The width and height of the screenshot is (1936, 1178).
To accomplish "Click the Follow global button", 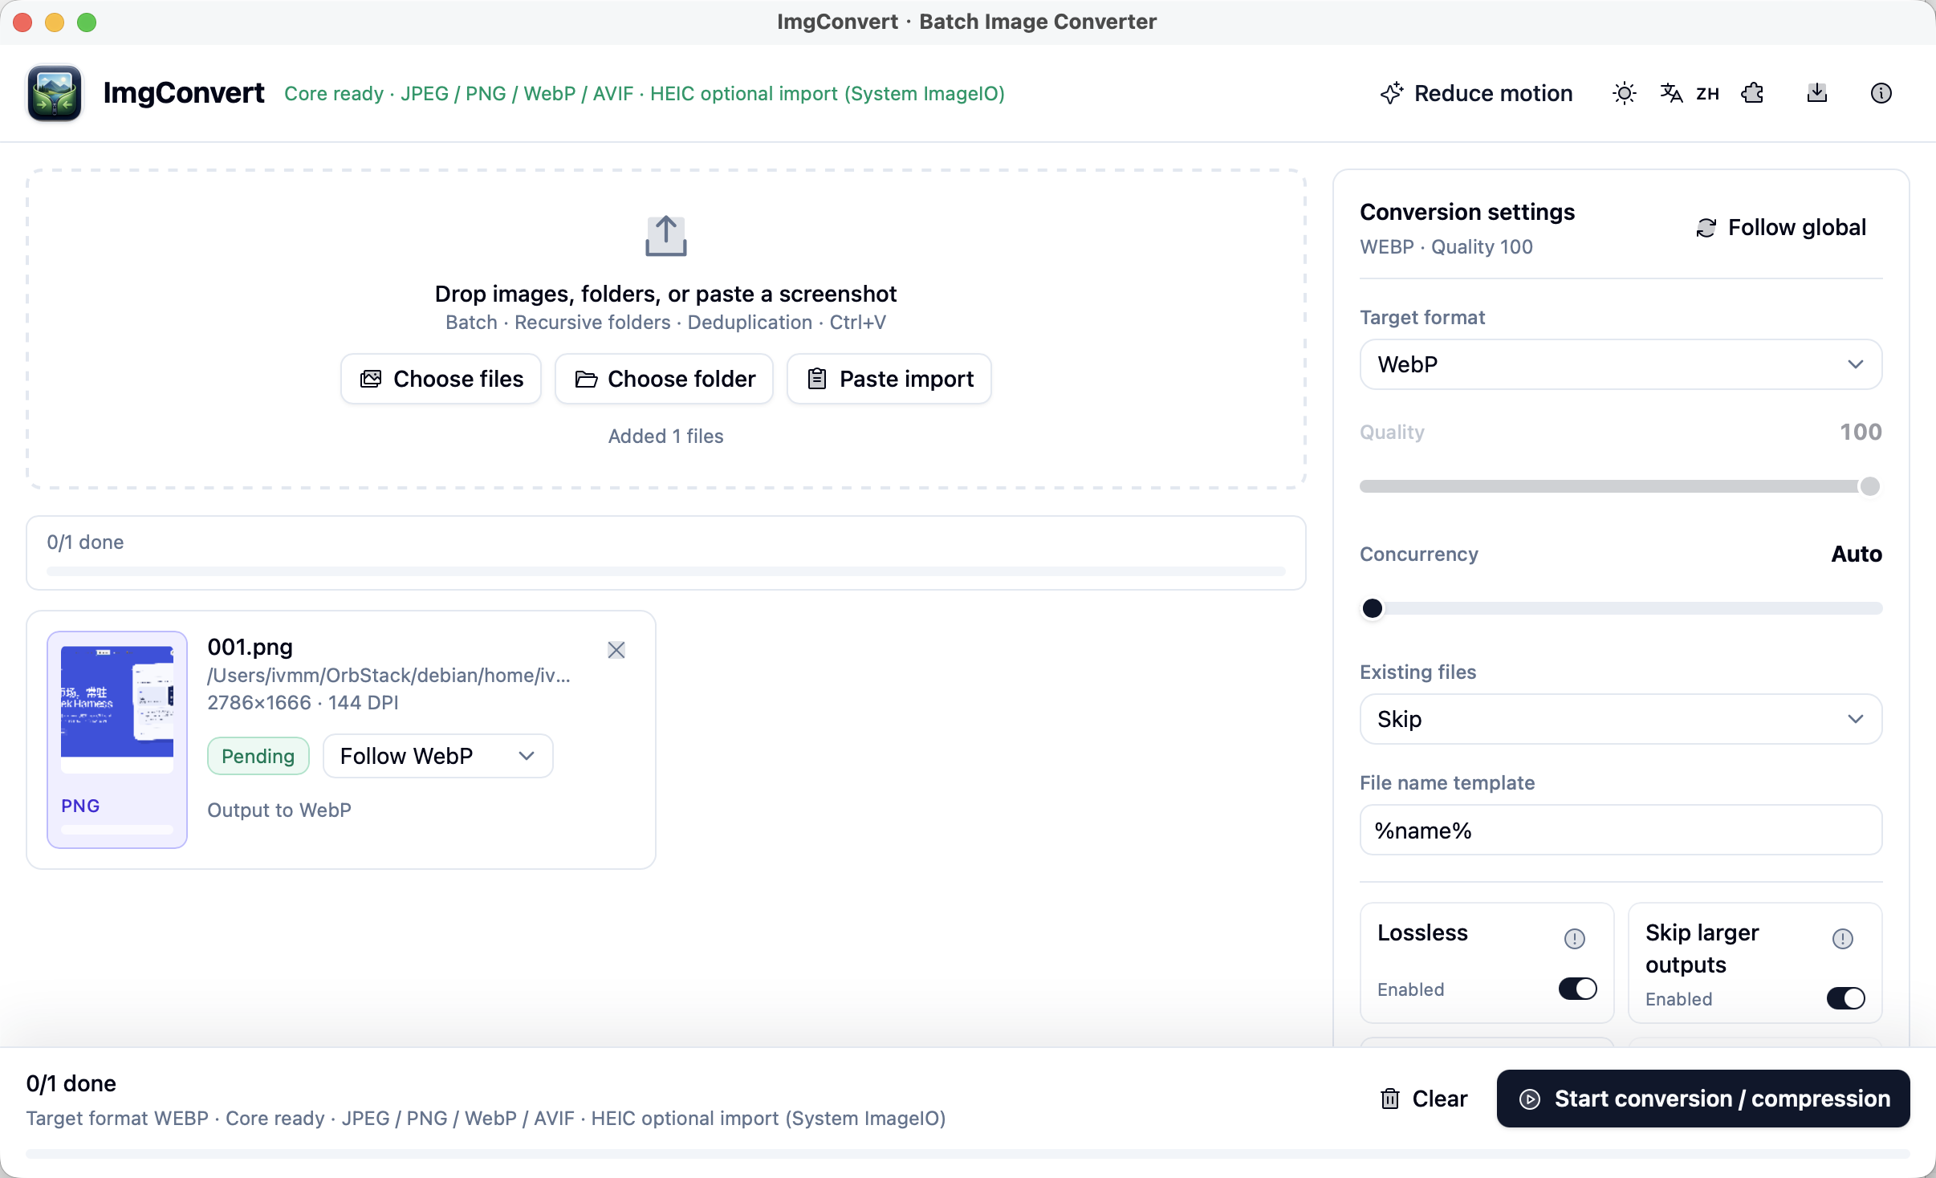I will pyautogui.click(x=1782, y=228).
